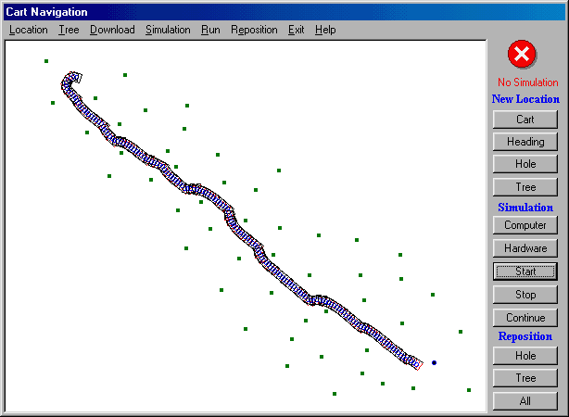Viewport: 569px width, 417px height.
Task: Click the red X no-simulation status icon
Action: (522, 55)
